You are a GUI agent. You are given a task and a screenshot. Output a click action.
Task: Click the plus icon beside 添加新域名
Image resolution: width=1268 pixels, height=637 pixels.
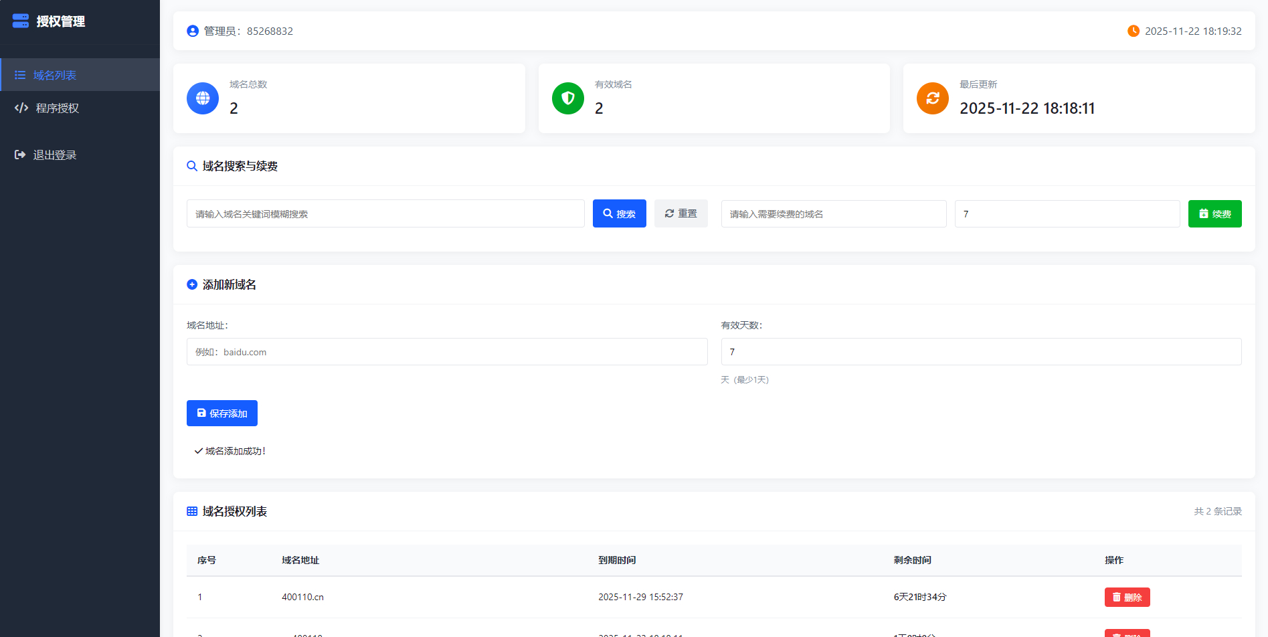(192, 284)
